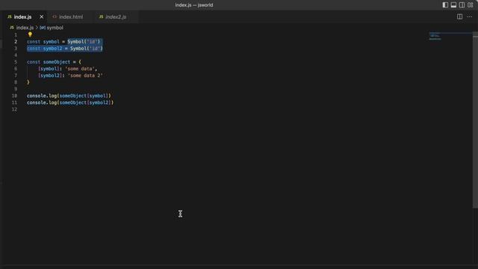Image resolution: width=478 pixels, height=269 pixels.
Task: Click console.log(someObject[symbol]) on line 10
Action: pos(69,96)
